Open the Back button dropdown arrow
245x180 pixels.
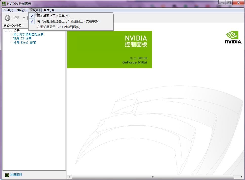tap(24, 18)
